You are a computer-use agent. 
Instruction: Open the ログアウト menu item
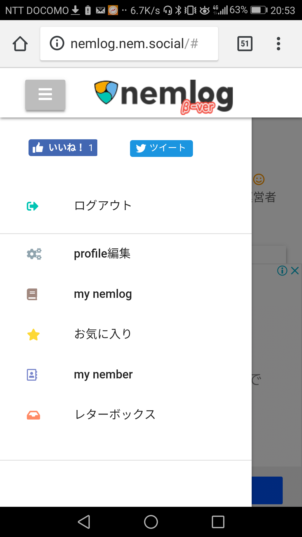pyautogui.click(x=103, y=206)
